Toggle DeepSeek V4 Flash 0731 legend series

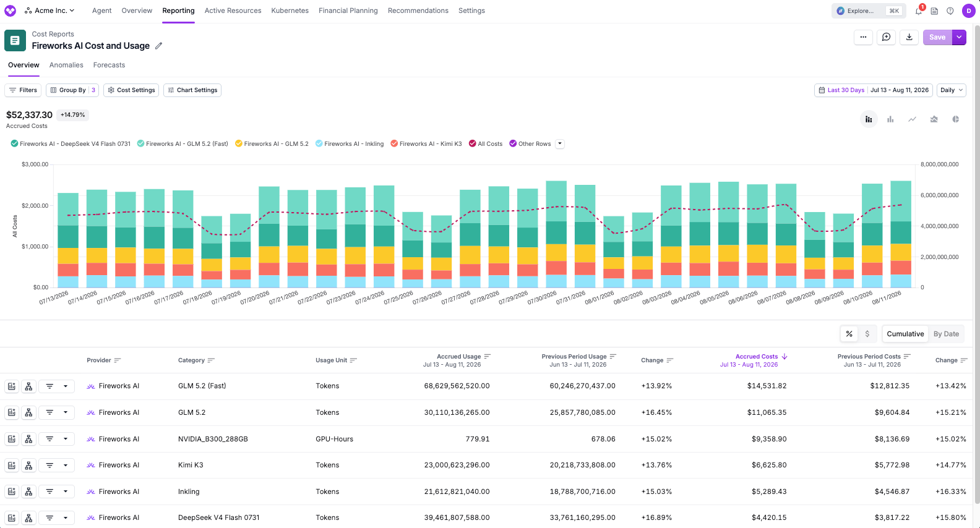tap(71, 144)
